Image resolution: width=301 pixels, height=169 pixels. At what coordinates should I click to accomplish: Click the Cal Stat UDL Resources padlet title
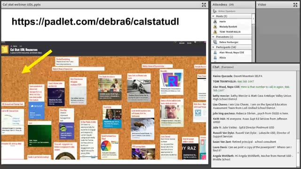point(24,50)
